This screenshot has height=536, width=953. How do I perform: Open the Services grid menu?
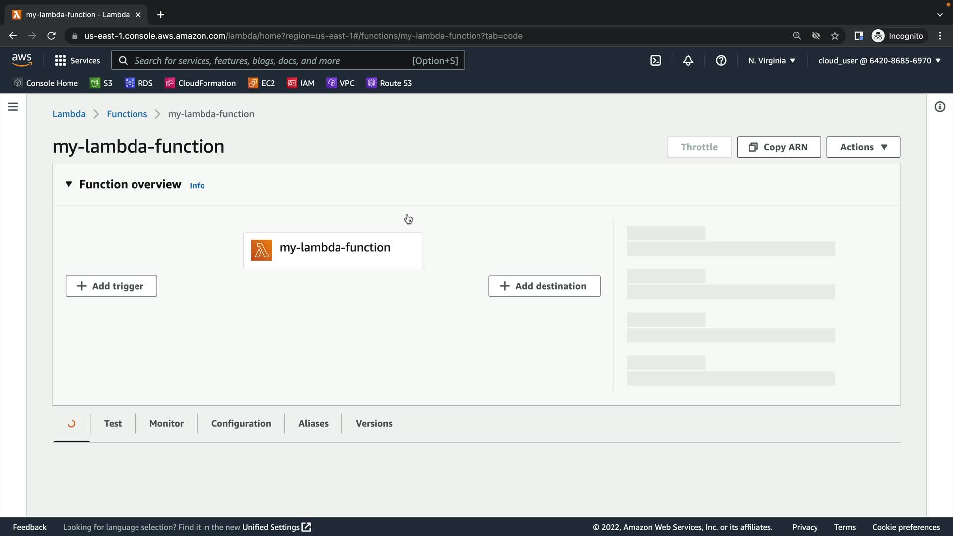point(77,60)
